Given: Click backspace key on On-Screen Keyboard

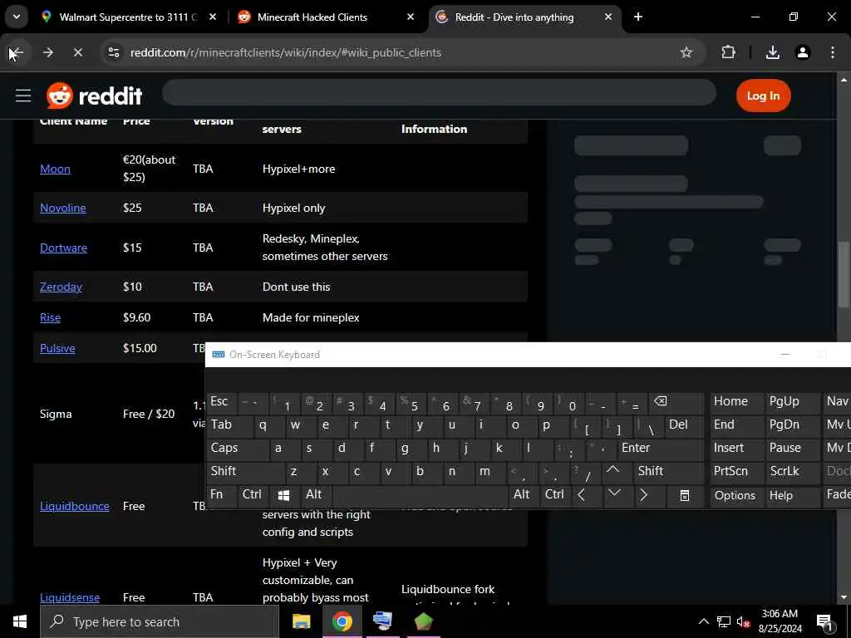Looking at the screenshot, I should point(676,403).
